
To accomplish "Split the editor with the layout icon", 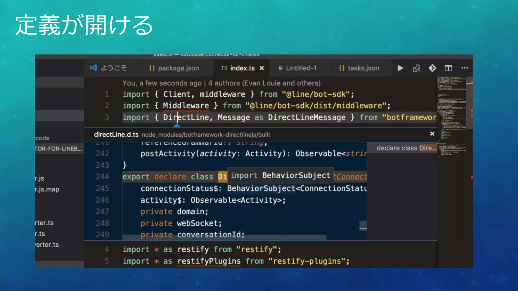I will tap(448, 68).
